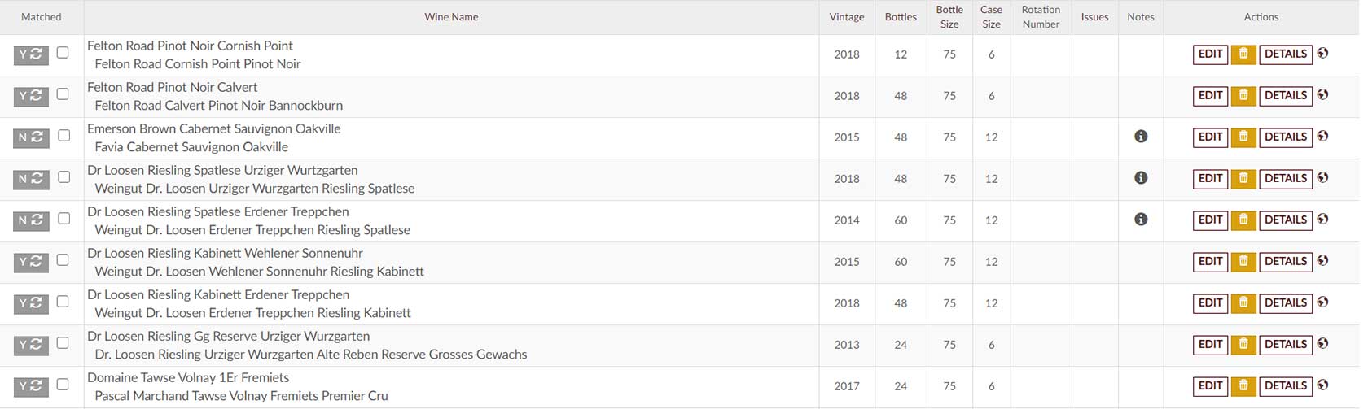Select checkbox for Emerson Brown Cabernet Sauvignon
This screenshot has width=1368, height=409.
pos(64,136)
